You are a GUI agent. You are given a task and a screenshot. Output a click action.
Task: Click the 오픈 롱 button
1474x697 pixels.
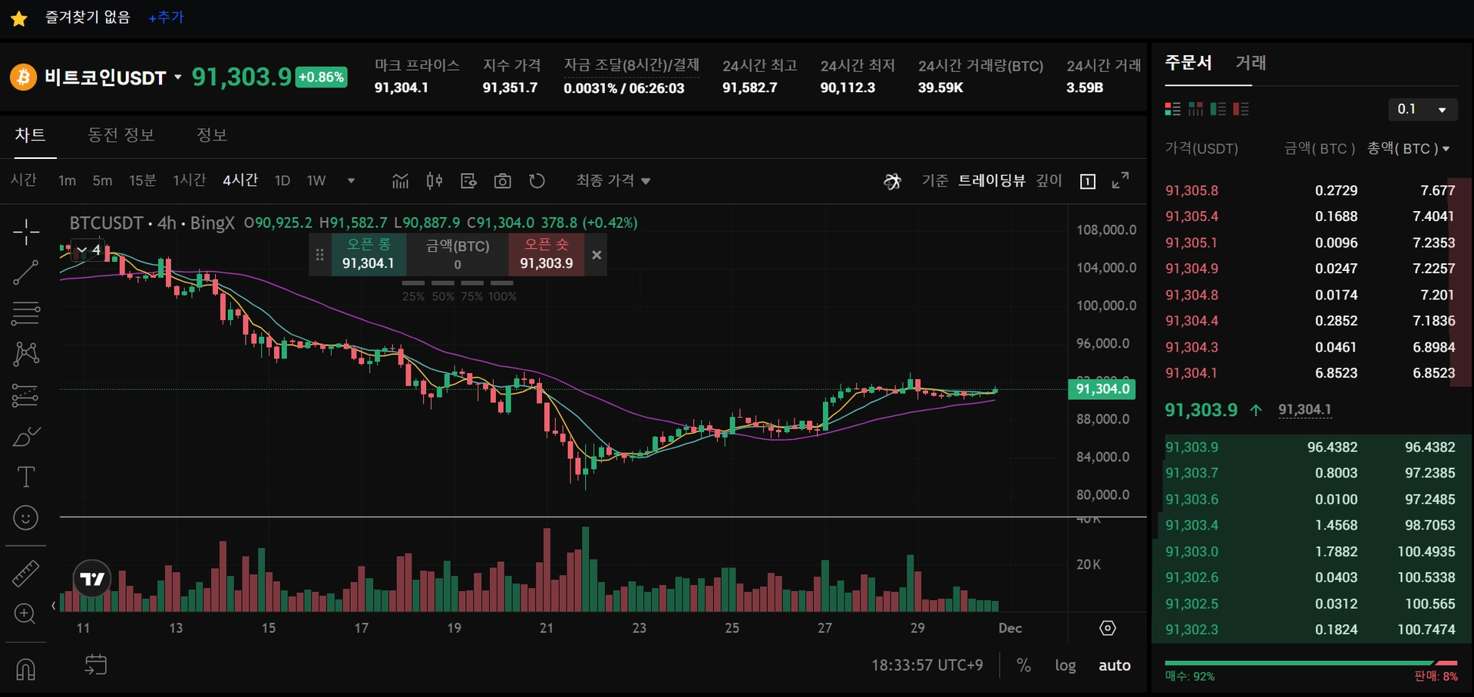pyautogui.click(x=368, y=254)
